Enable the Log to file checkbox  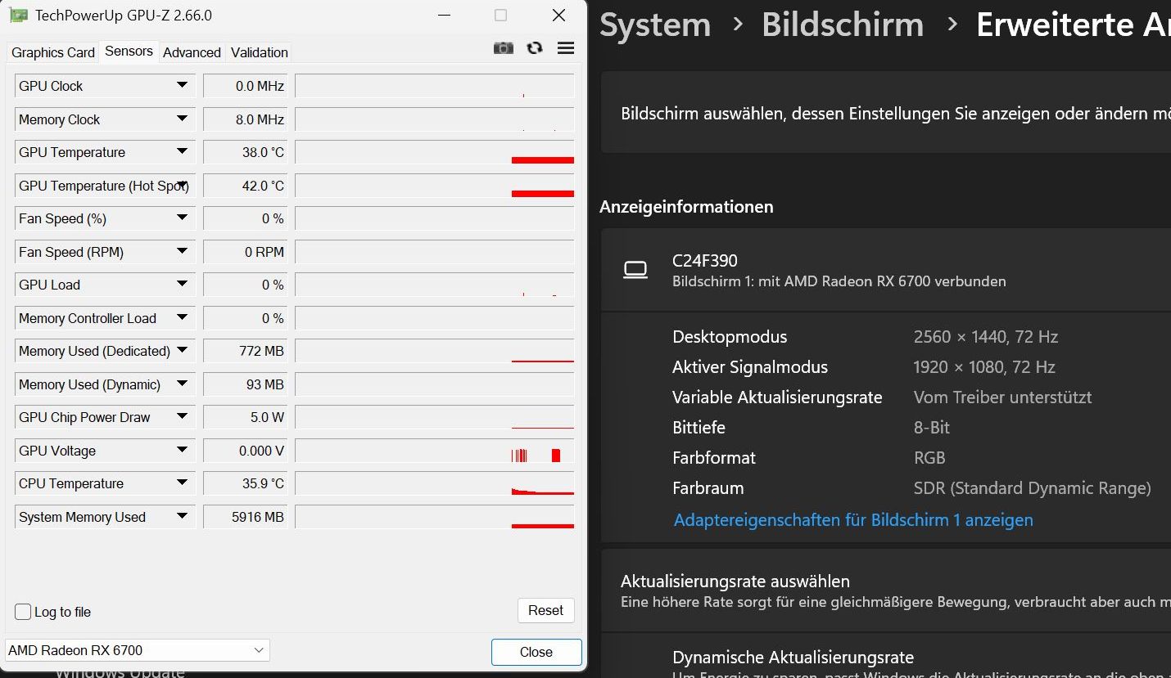[23, 612]
